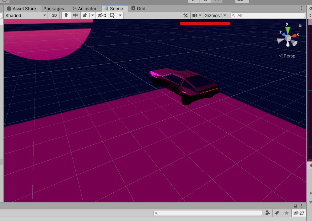Open the search mode magnifier dropdown in Scene search
The image size is (312, 221).
234,15
